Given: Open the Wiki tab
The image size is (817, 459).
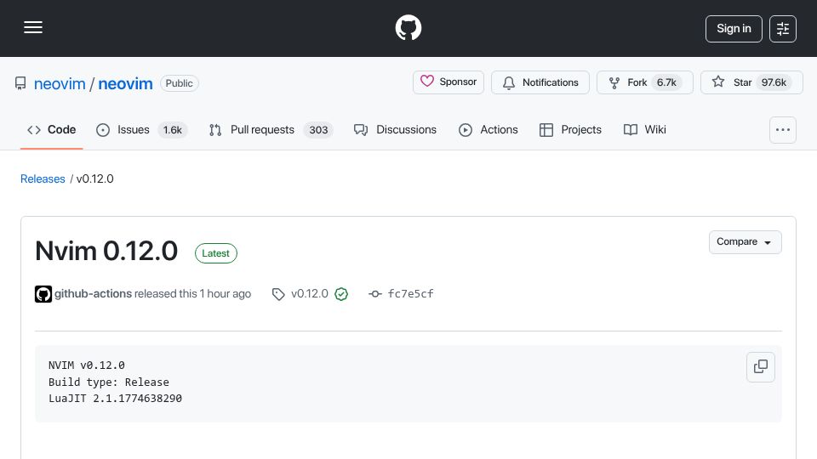Looking at the screenshot, I should tap(645, 129).
